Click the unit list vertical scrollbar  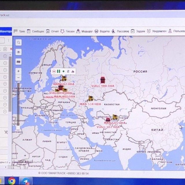(x=10, y=84)
